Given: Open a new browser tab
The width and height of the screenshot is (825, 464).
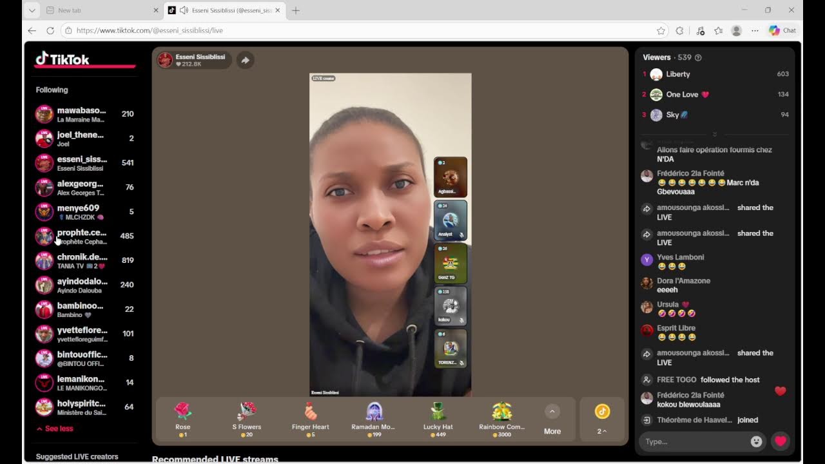Looking at the screenshot, I should coord(296,10).
